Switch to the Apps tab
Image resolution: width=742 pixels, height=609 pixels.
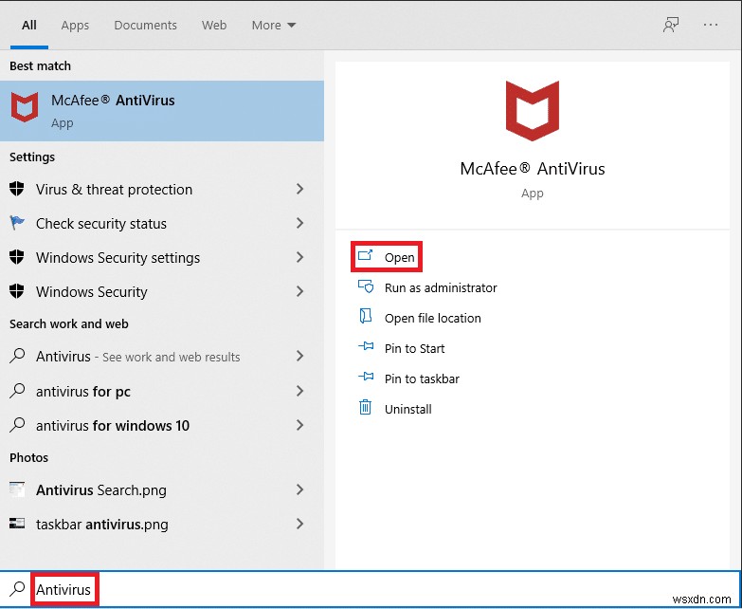75,25
